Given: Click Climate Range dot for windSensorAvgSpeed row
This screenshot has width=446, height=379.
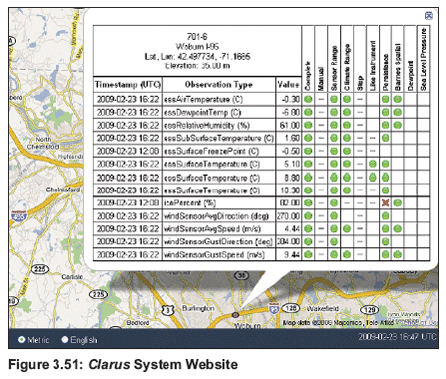Looking at the screenshot, I should (x=347, y=228).
